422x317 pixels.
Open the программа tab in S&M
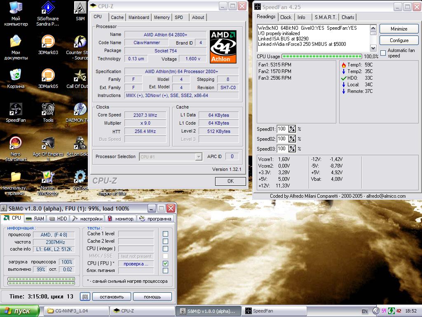click(x=155, y=219)
